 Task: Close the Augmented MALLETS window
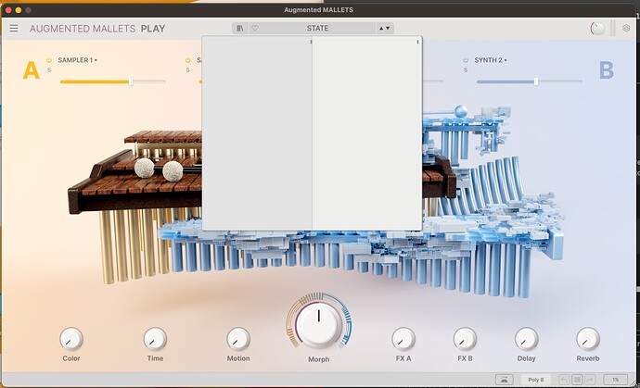(8, 10)
